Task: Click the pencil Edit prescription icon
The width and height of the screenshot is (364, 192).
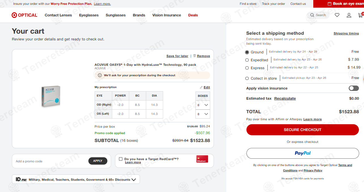Action: tap(201, 88)
